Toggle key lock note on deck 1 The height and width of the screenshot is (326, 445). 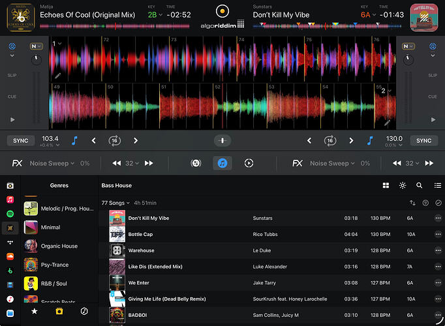point(74,140)
